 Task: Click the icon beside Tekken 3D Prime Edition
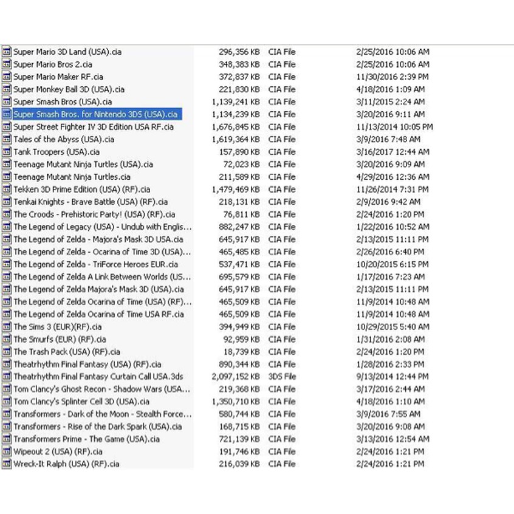pyautogui.click(x=7, y=190)
